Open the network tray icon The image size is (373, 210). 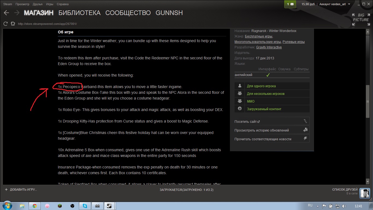338,206
